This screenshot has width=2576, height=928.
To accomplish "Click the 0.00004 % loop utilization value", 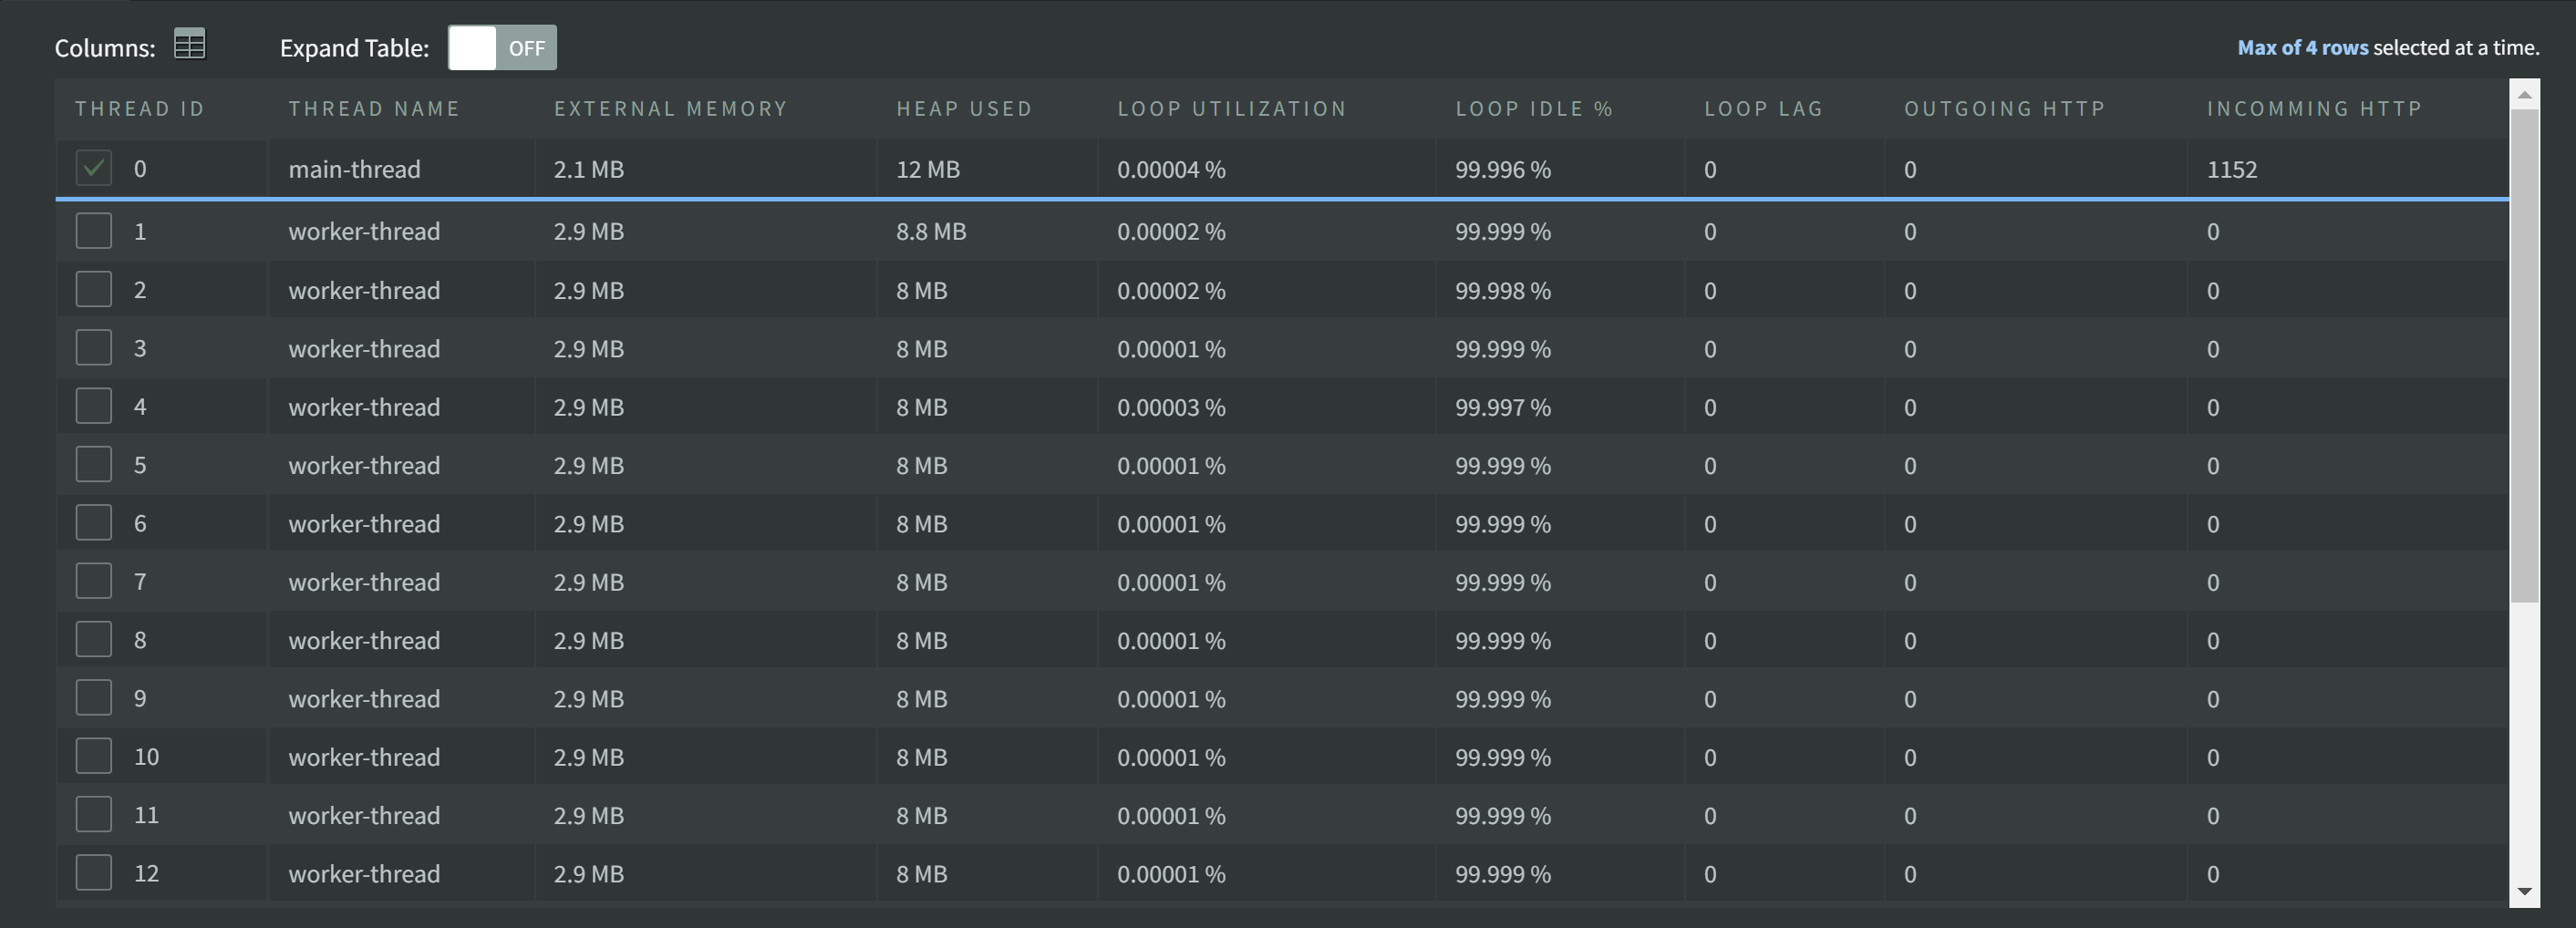I will pyautogui.click(x=1171, y=169).
